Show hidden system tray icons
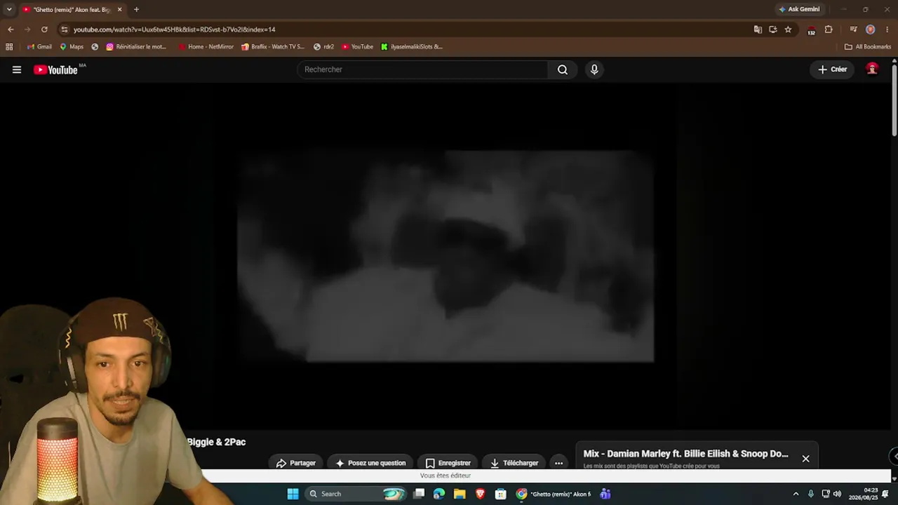Image resolution: width=898 pixels, height=505 pixels. coord(796,494)
